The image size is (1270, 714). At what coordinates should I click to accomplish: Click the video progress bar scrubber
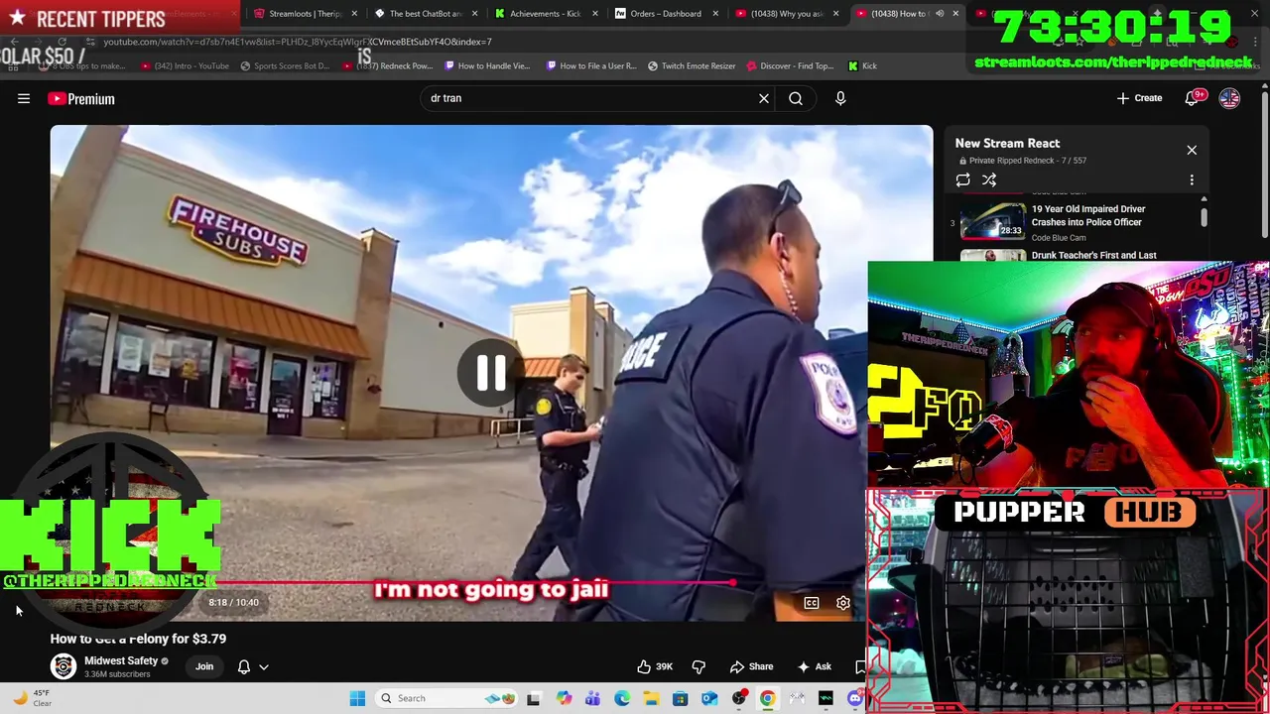[x=733, y=583]
